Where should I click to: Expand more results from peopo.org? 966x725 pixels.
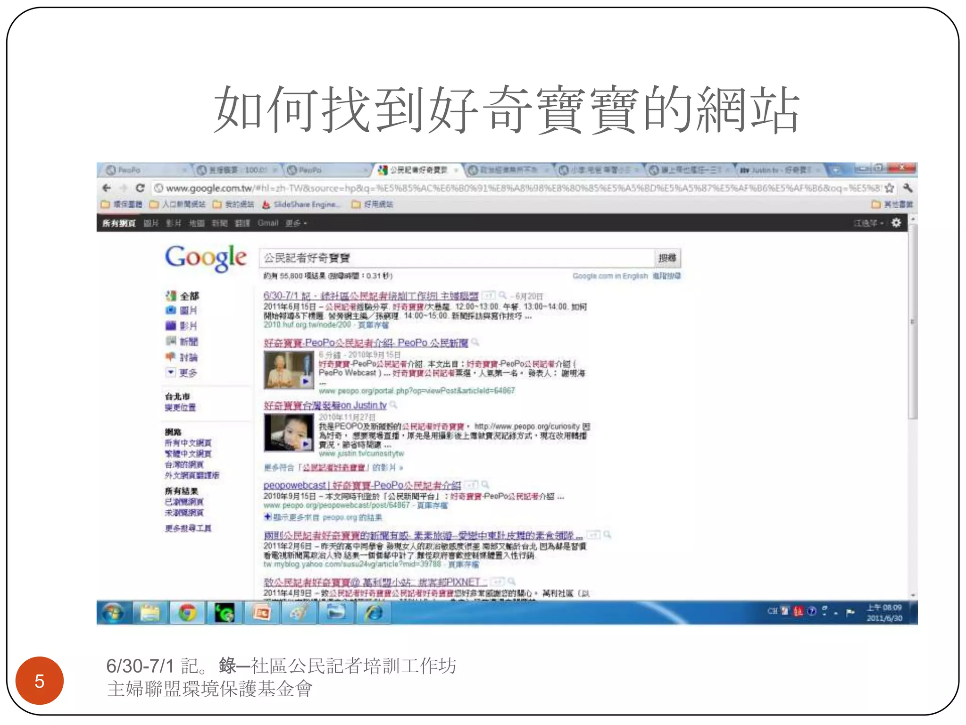point(323,517)
